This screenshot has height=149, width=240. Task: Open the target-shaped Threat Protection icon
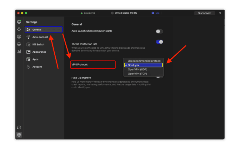pos(19,37)
